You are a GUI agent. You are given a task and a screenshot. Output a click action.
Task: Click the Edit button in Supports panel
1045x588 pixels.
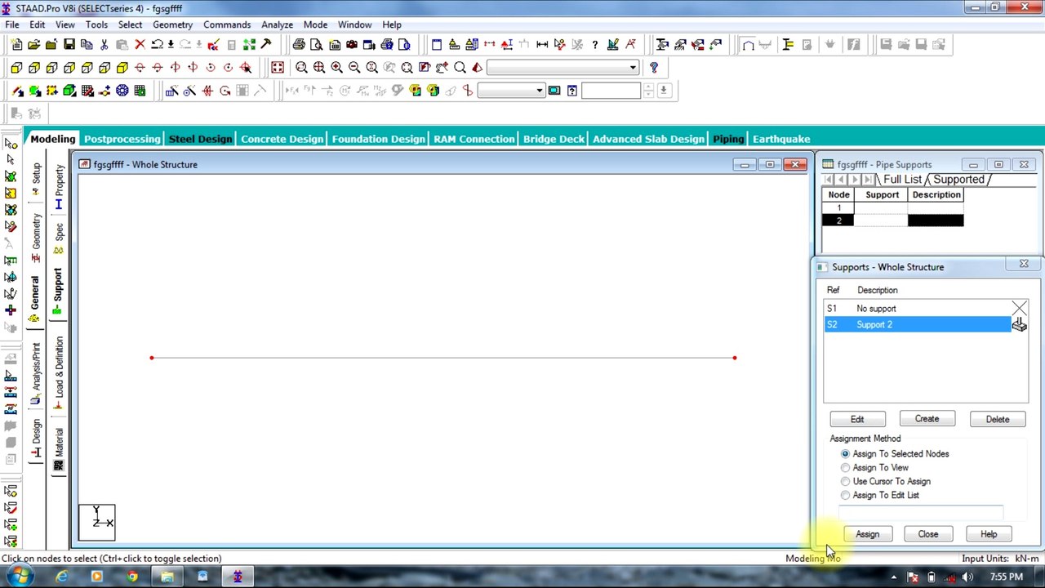(x=857, y=420)
